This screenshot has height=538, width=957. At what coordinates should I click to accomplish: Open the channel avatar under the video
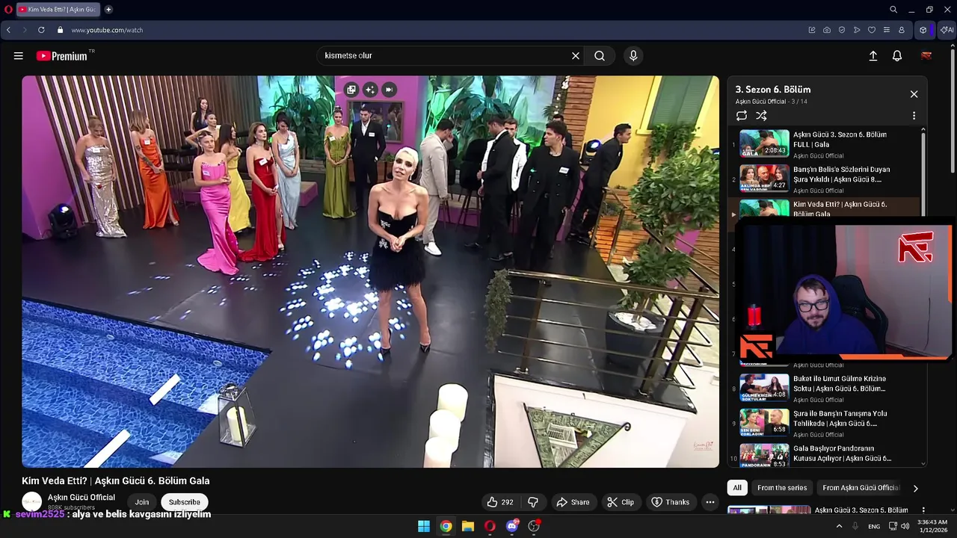(32, 501)
